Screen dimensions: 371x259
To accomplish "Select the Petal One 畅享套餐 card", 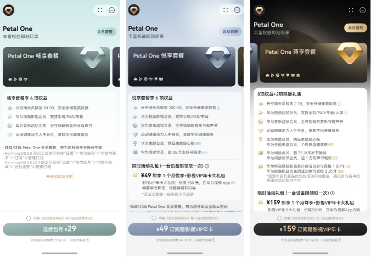I will pyautogui.click(x=57, y=67).
